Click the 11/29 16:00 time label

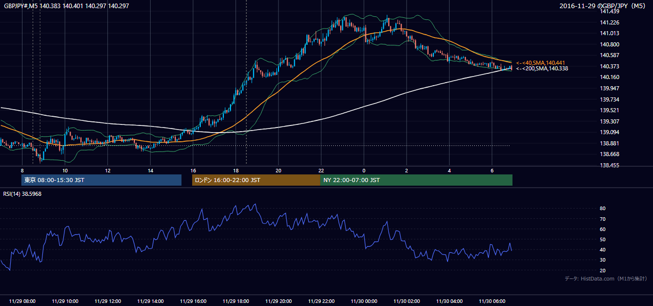[x=193, y=301]
